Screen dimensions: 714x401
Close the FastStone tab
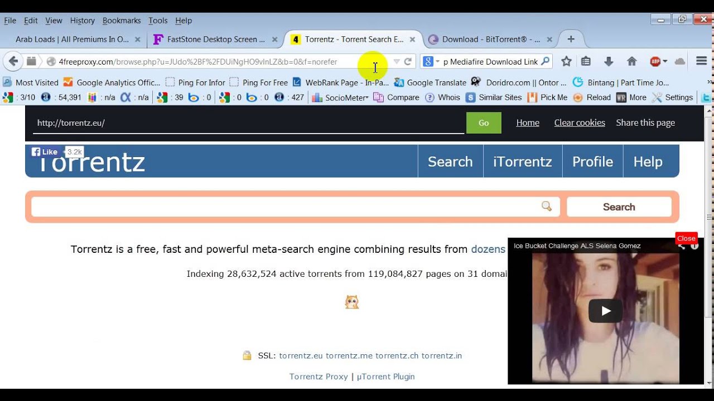tap(274, 40)
